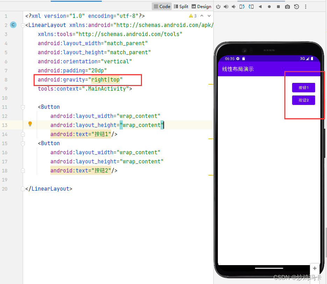The height and width of the screenshot is (284, 327).
Task: Tap emulator gesture navigation pill
Action: (269, 268)
